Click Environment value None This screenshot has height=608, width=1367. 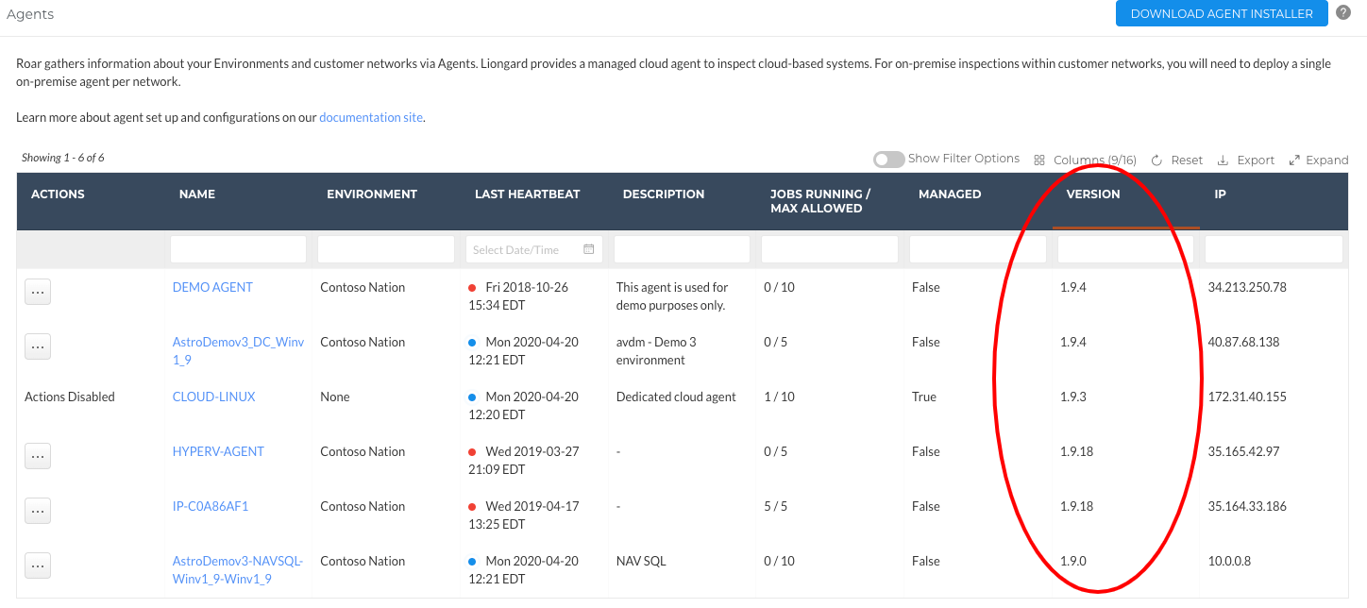pyautogui.click(x=335, y=397)
